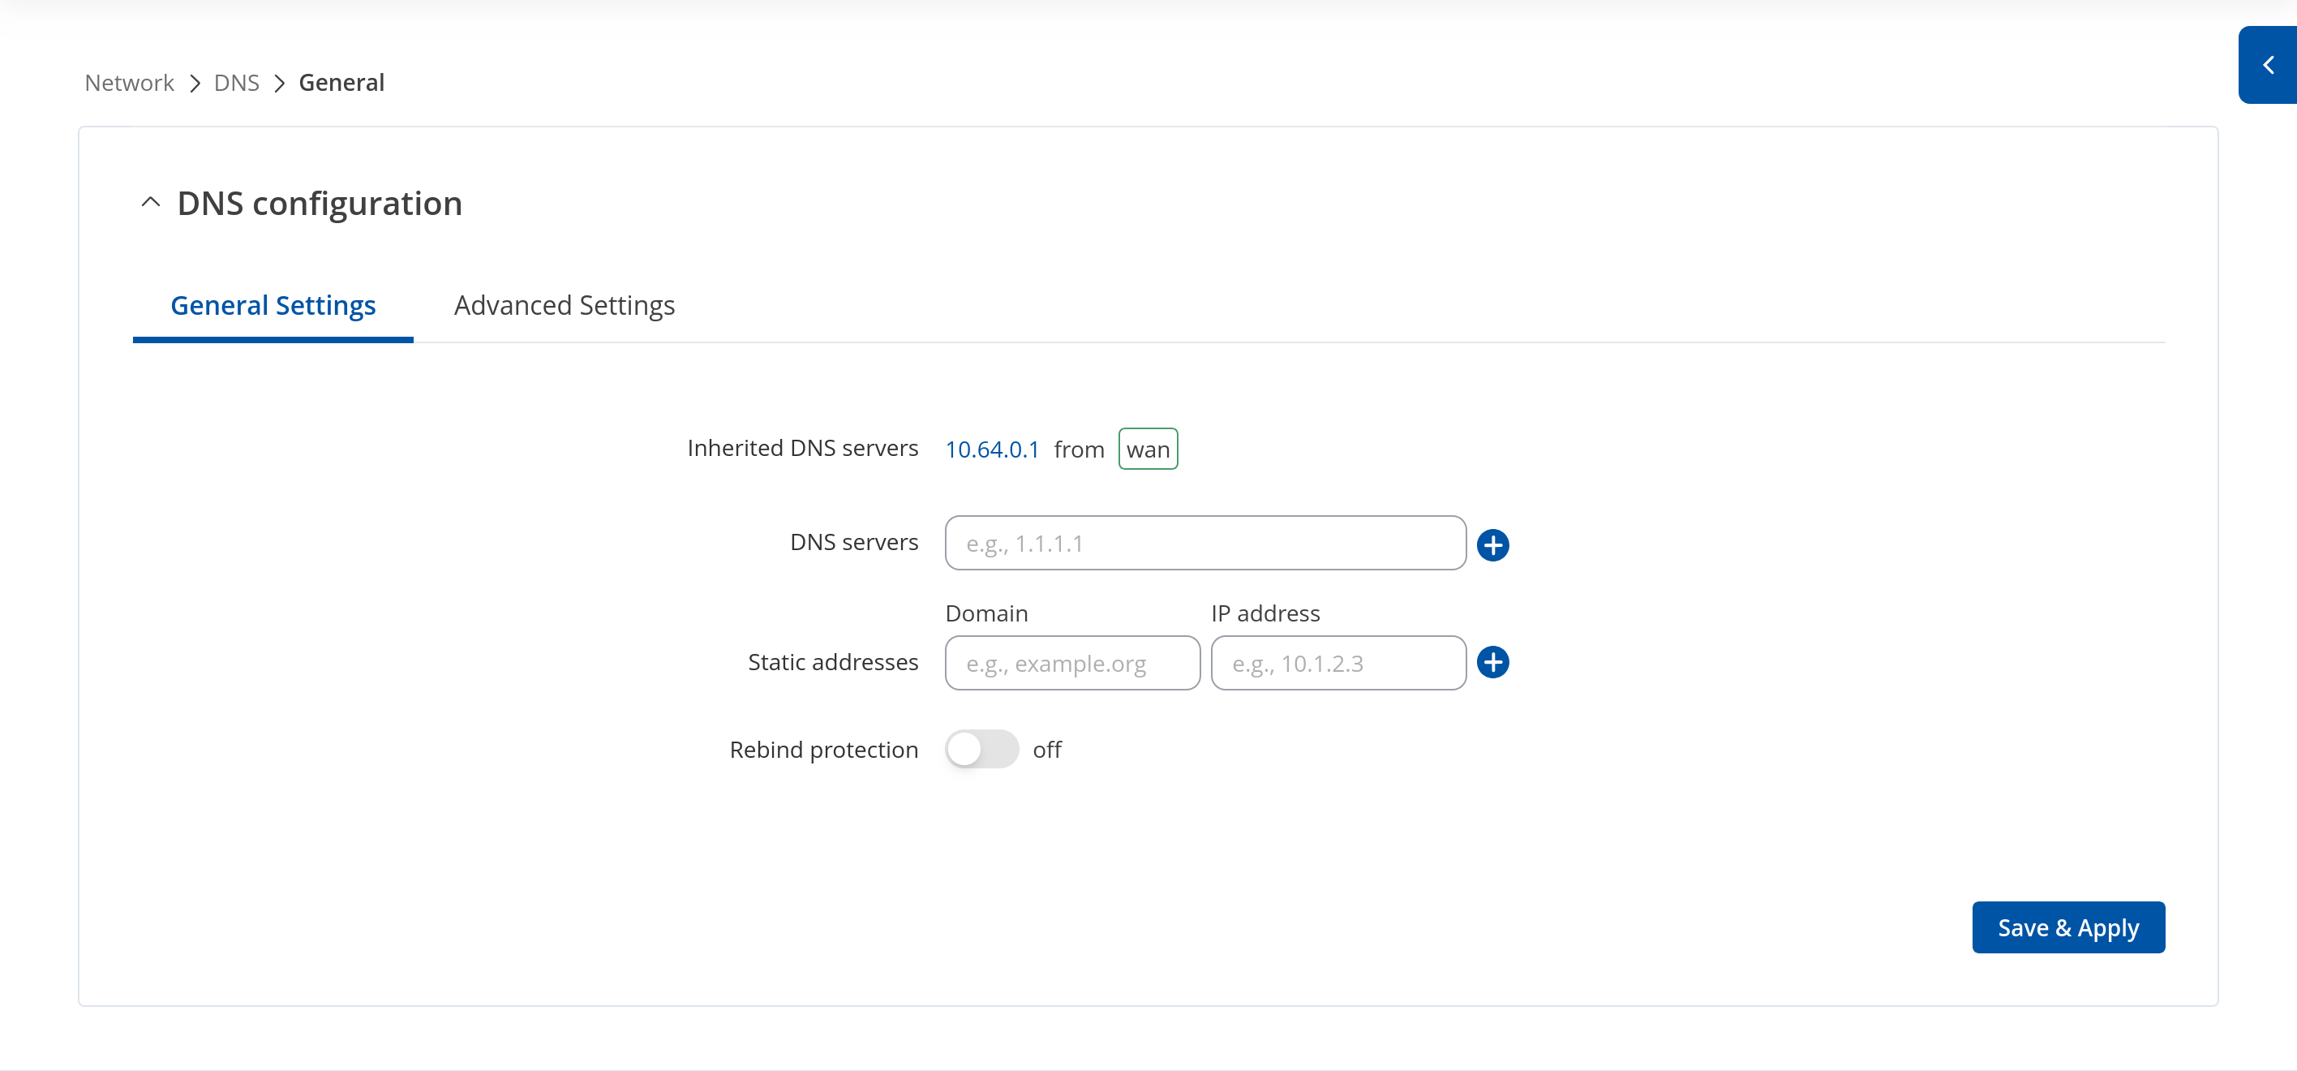The height and width of the screenshot is (1071, 2297).
Task: Switch to the General Settings tab
Action: pos(273,306)
